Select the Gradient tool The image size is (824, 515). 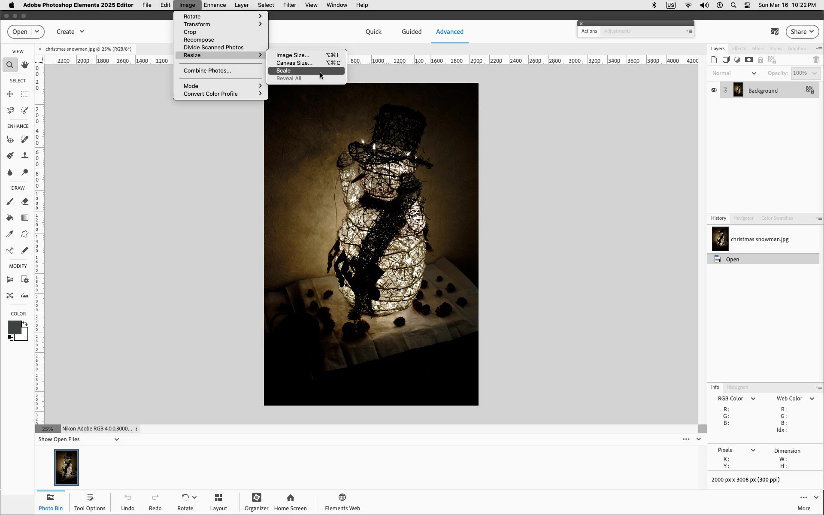25,218
